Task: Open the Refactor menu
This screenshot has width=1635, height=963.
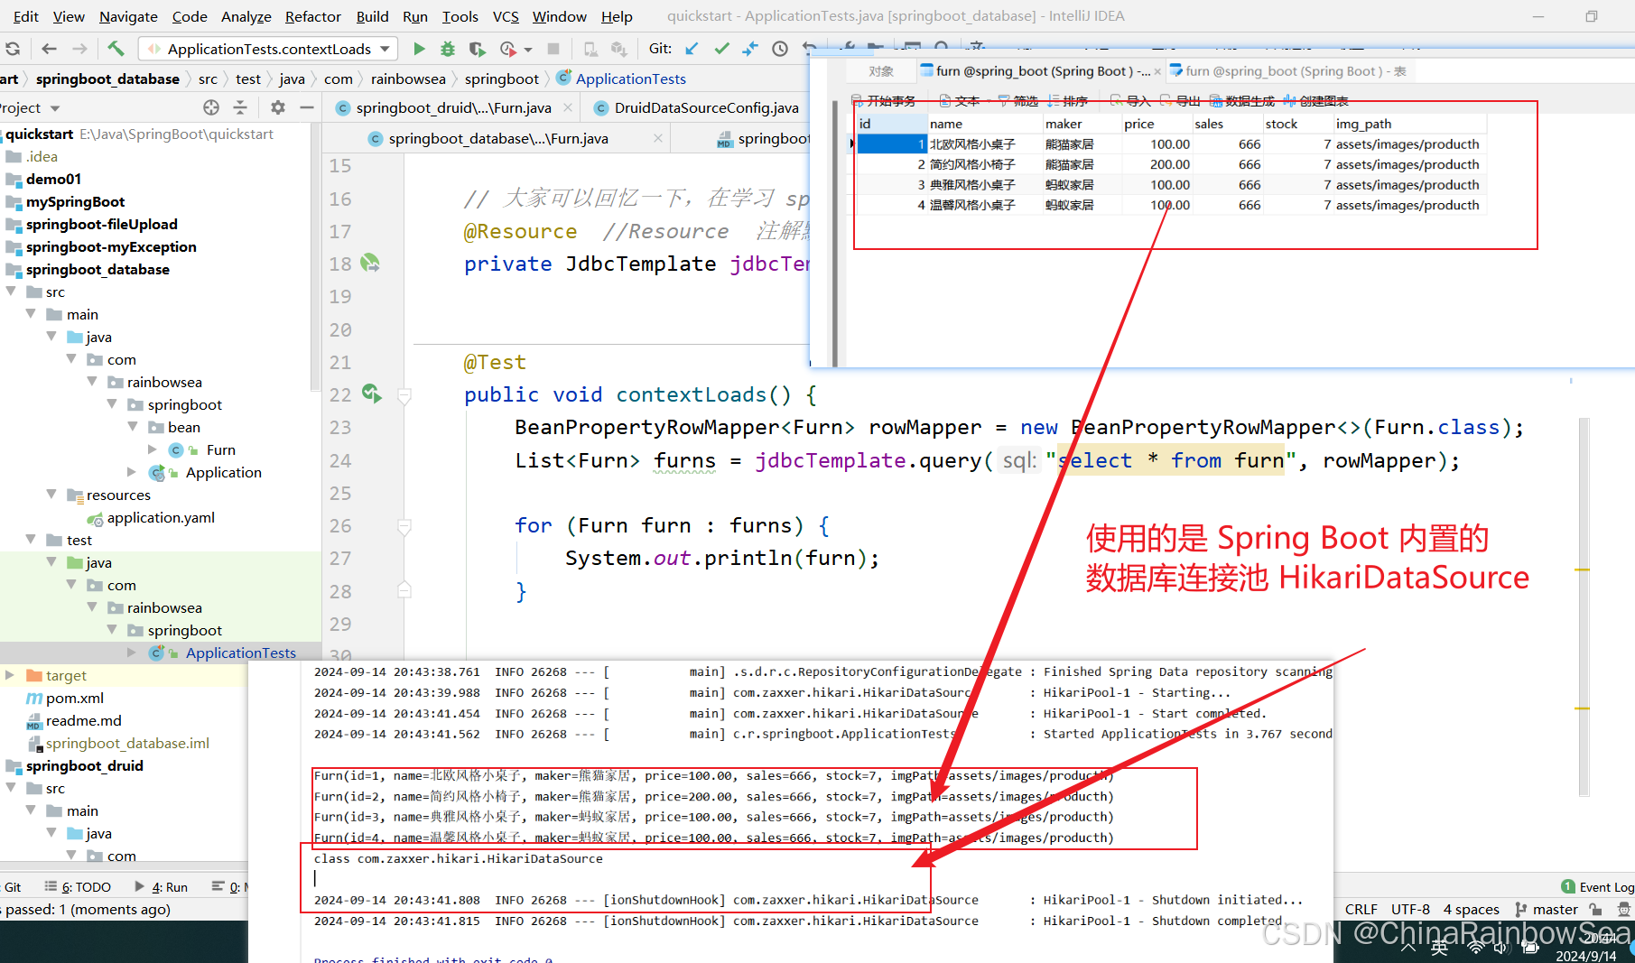Action: tap(312, 16)
